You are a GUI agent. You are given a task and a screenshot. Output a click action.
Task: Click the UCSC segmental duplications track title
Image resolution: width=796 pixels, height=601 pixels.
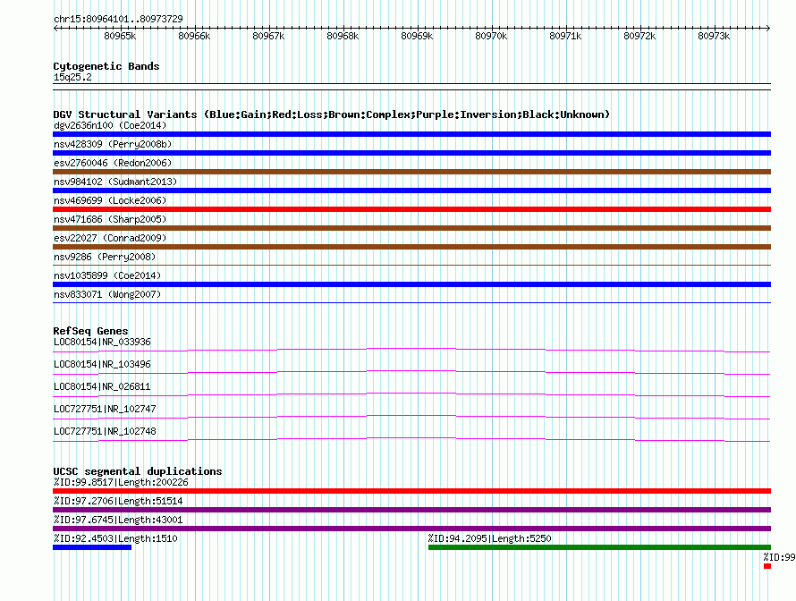click(138, 471)
